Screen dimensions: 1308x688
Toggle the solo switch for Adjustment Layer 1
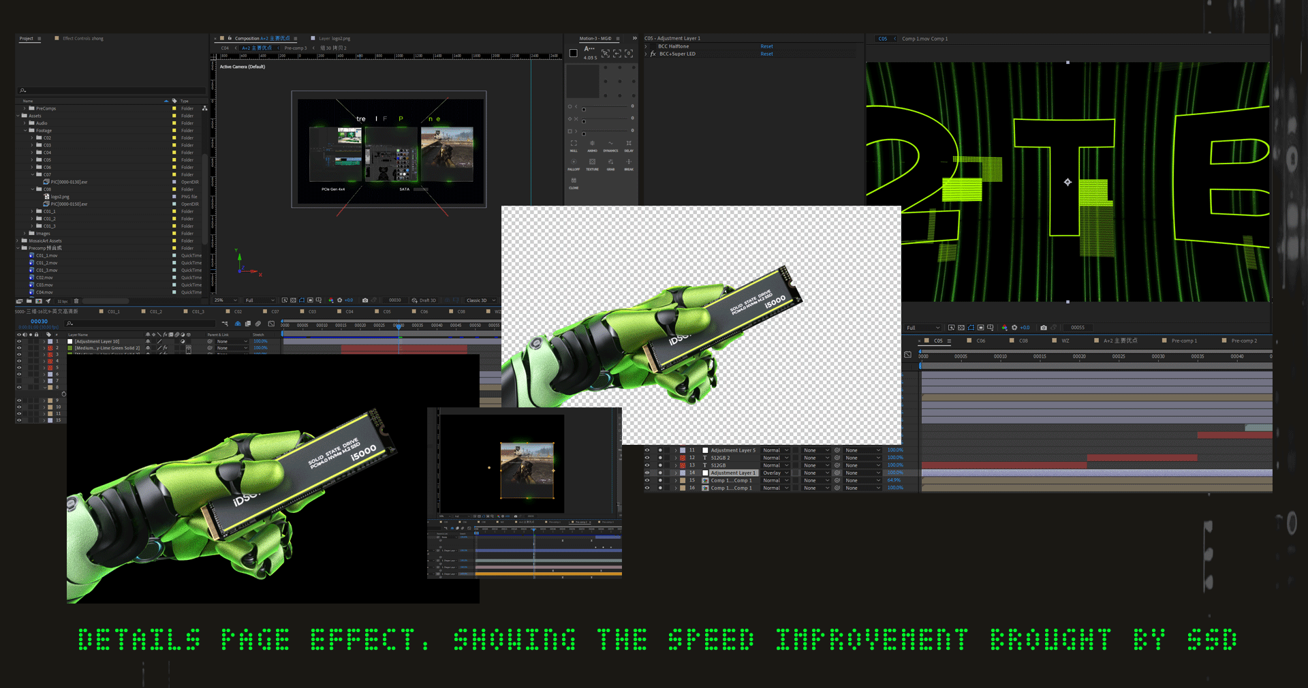[x=659, y=473]
